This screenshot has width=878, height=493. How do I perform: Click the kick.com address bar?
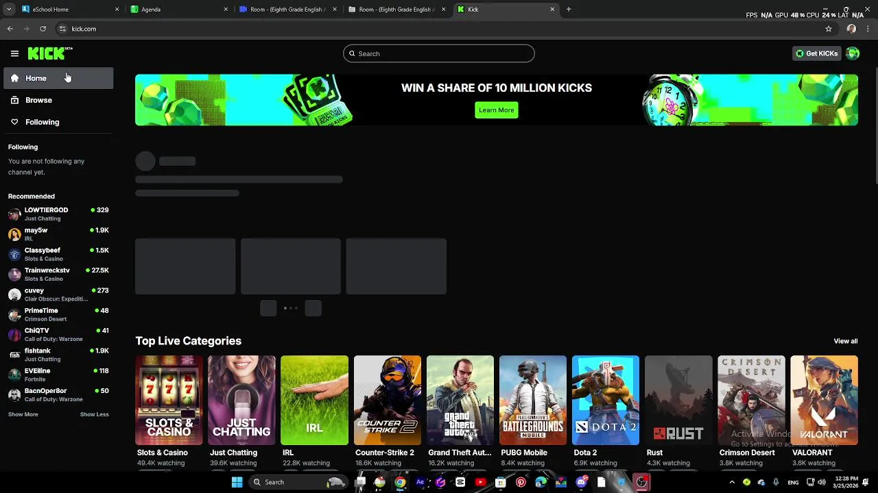(x=439, y=29)
